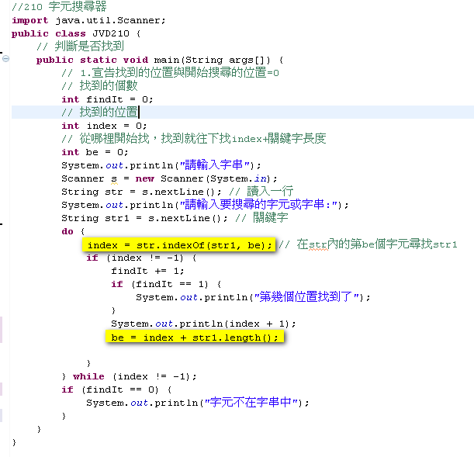Click 'public static void main(String args[])' line
The width and height of the screenshot is (474, 457).
click(160, 60)
